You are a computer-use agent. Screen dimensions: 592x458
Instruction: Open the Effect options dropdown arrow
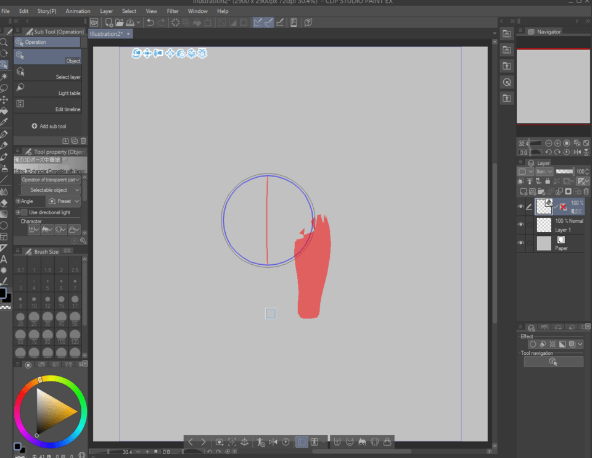click(580, 344)
